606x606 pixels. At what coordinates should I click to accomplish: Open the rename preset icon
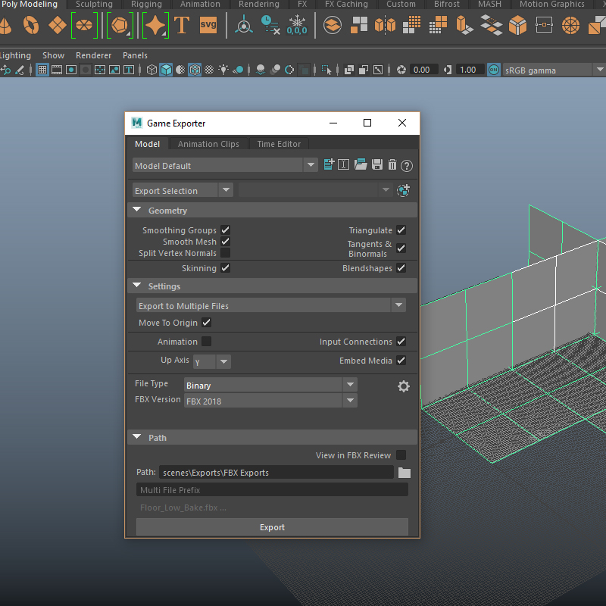(344, 164)
